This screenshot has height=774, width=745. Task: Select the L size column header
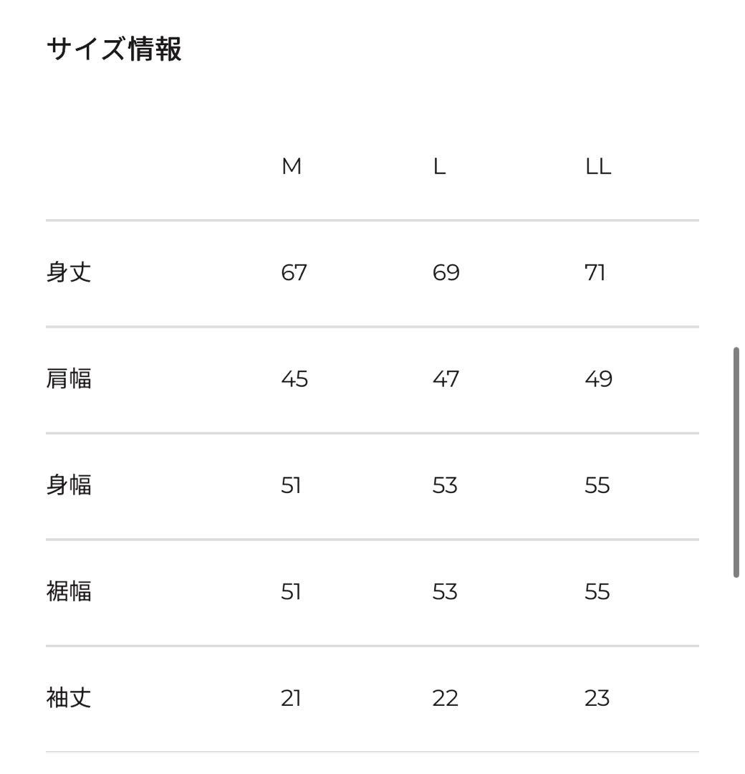click(x=439, y=166)
